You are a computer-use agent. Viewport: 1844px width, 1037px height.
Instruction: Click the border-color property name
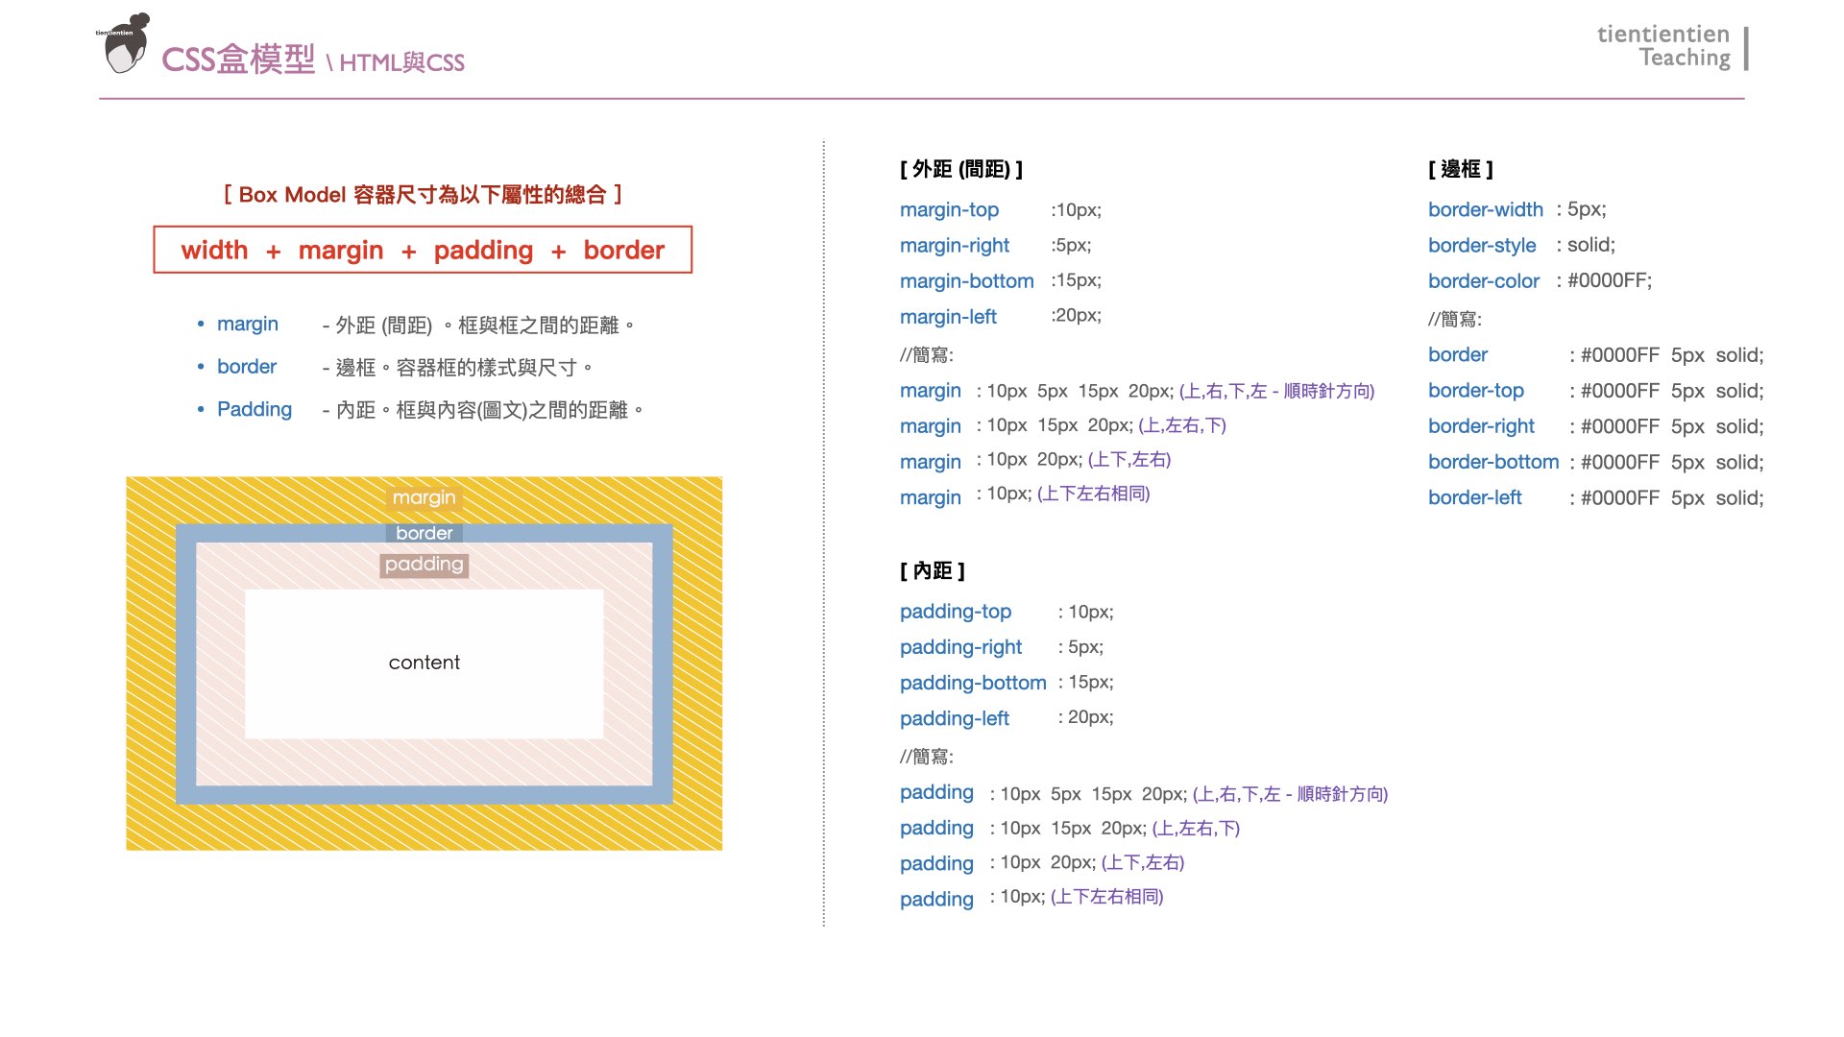click(x=1483, y=280)
